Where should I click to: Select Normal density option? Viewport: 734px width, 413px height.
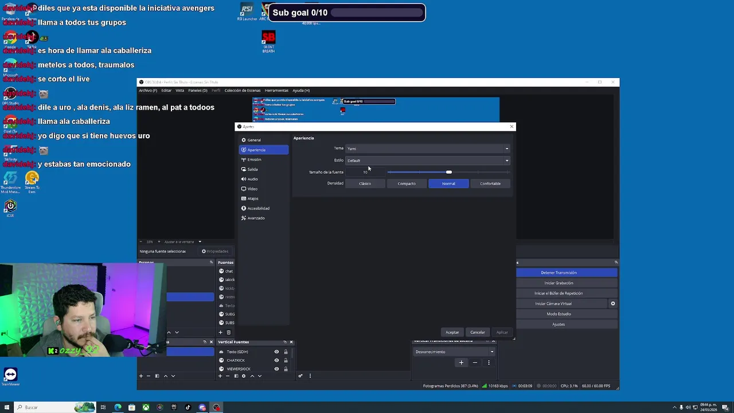coord(448,184)
